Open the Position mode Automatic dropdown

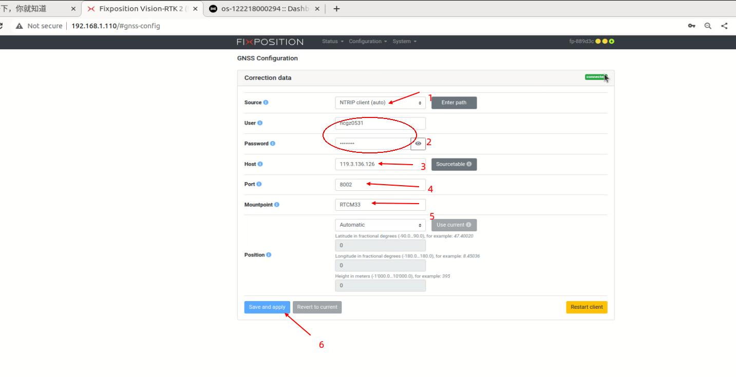point(380,225)
